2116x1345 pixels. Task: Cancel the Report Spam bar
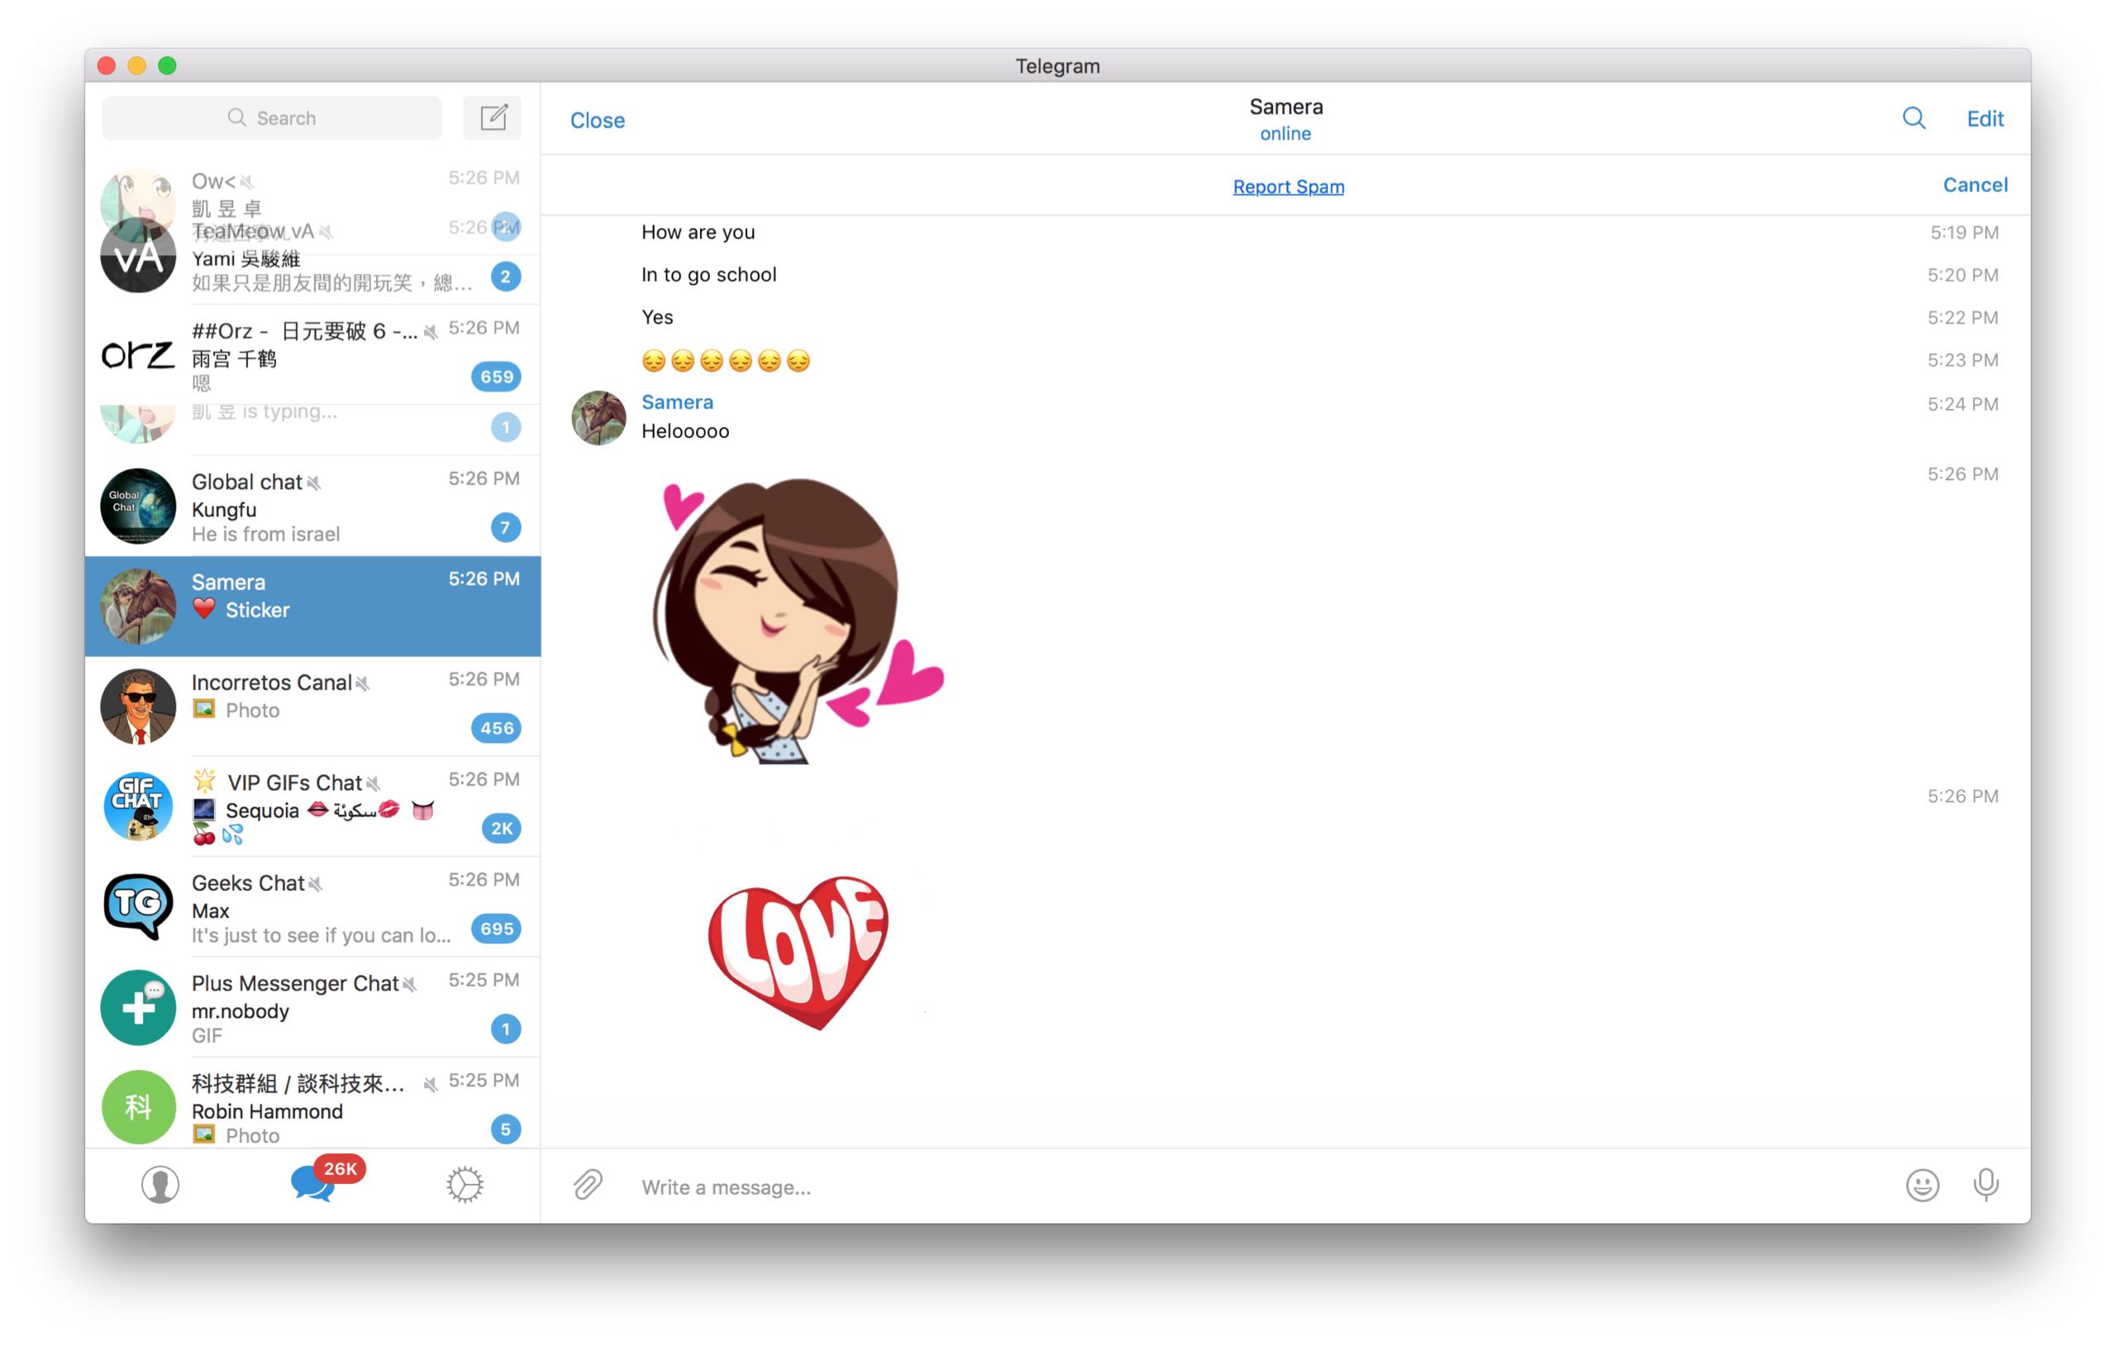click(1975, 184)
